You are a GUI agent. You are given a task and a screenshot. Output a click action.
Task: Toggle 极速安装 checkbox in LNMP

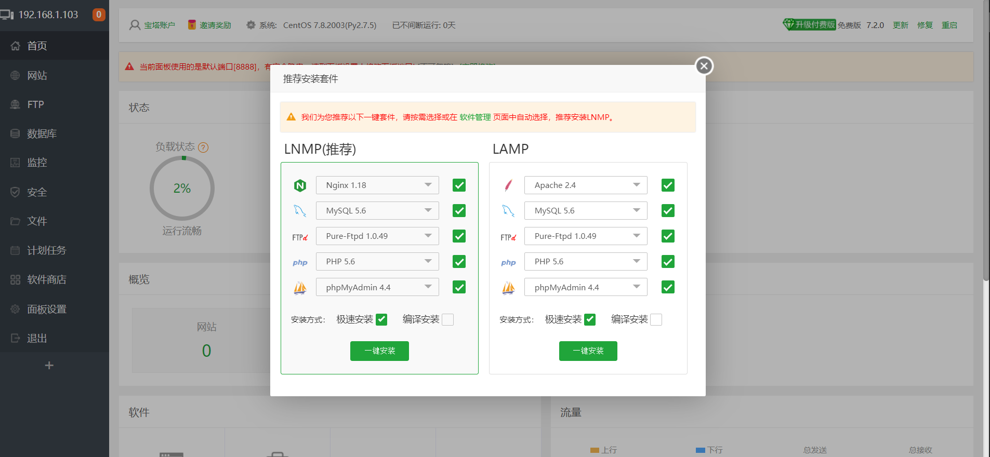[x=381, y=319]
